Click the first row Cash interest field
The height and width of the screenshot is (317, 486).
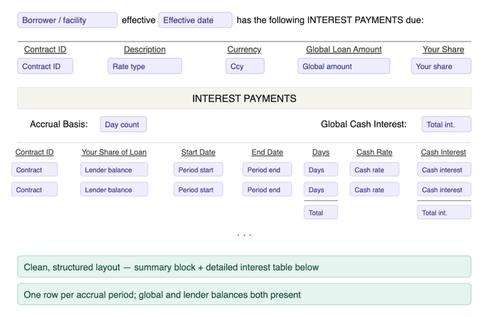(x=444, y=170)
